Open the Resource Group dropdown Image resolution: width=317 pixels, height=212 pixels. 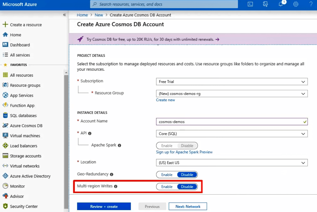coord(232,94)
